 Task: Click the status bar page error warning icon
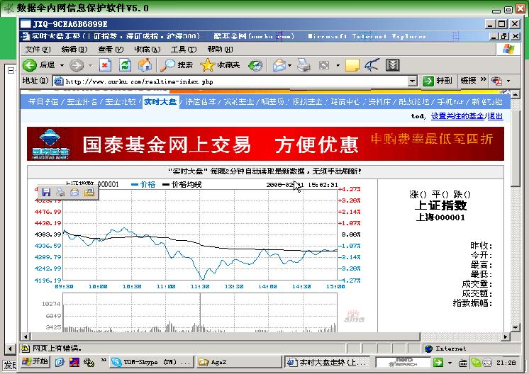[x=26, y=348]
